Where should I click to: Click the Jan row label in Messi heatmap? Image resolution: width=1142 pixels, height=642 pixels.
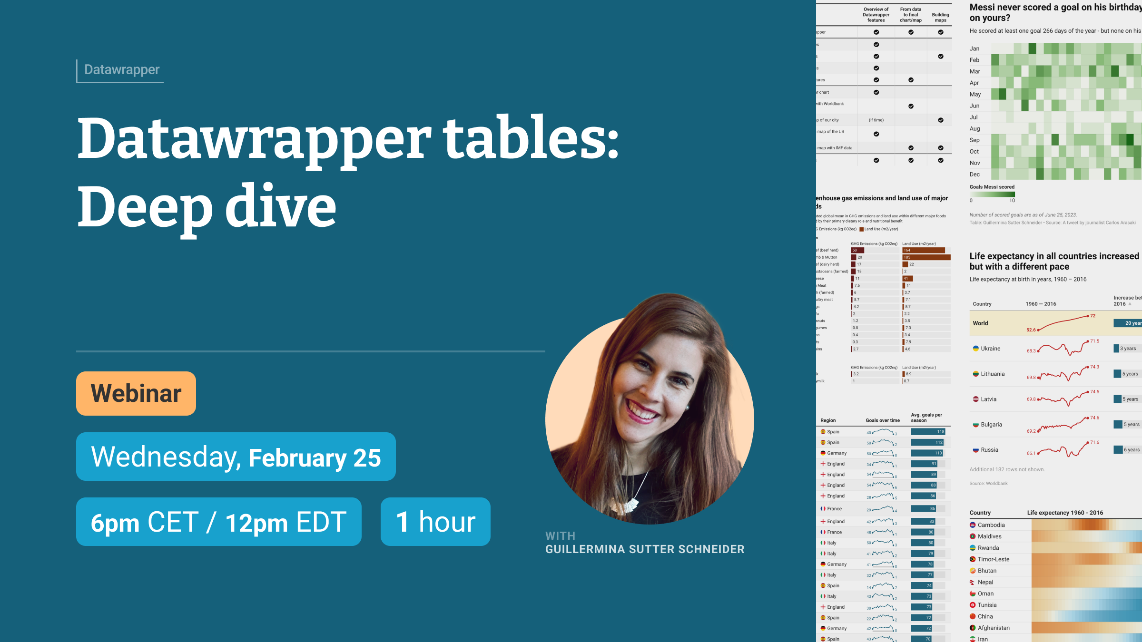click(x=975, y=49)
